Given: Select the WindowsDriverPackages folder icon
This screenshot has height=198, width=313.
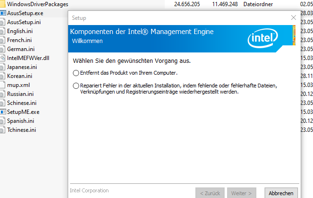Looking at the screenshot, I should (2, 4).
